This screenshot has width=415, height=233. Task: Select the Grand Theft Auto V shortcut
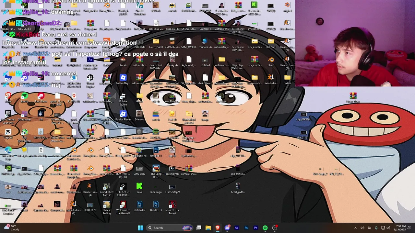(x=107, y=190)
